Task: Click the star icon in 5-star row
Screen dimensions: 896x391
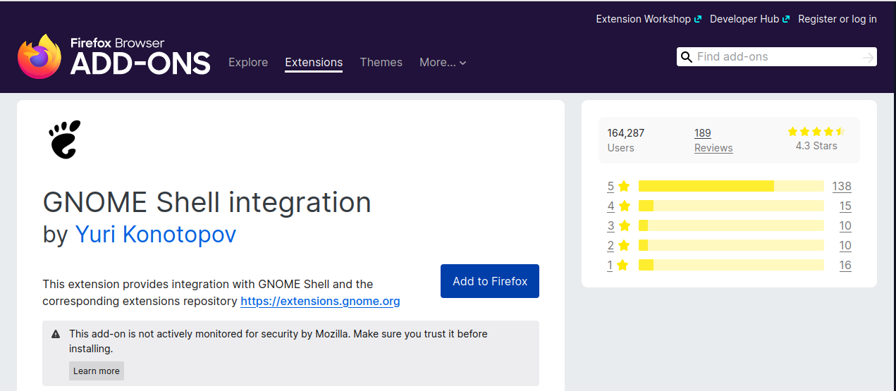Action: coord(623,186)
